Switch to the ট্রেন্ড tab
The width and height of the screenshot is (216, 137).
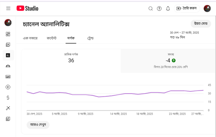tap(90, 38)
